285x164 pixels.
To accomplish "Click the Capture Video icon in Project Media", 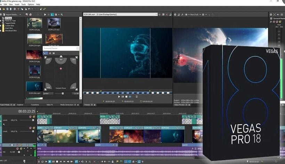I will tap(27, 15).
